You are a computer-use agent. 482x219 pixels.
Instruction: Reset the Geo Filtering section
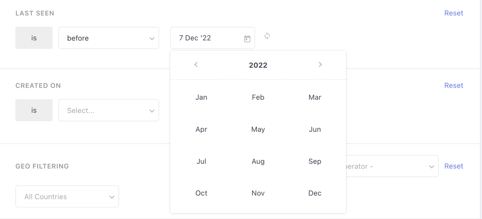click(454, 166)
